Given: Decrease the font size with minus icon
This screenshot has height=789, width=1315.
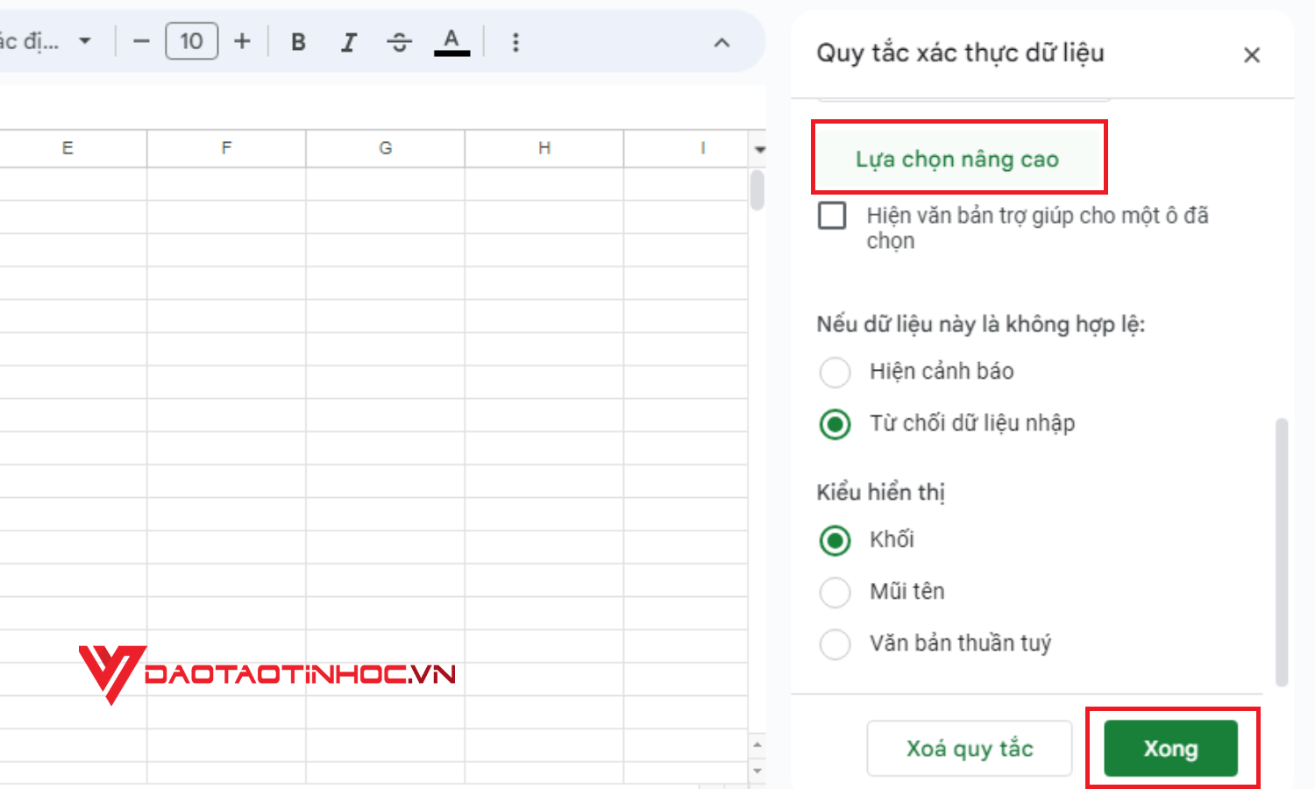Looking at the screenshot, I should [141, 41].
